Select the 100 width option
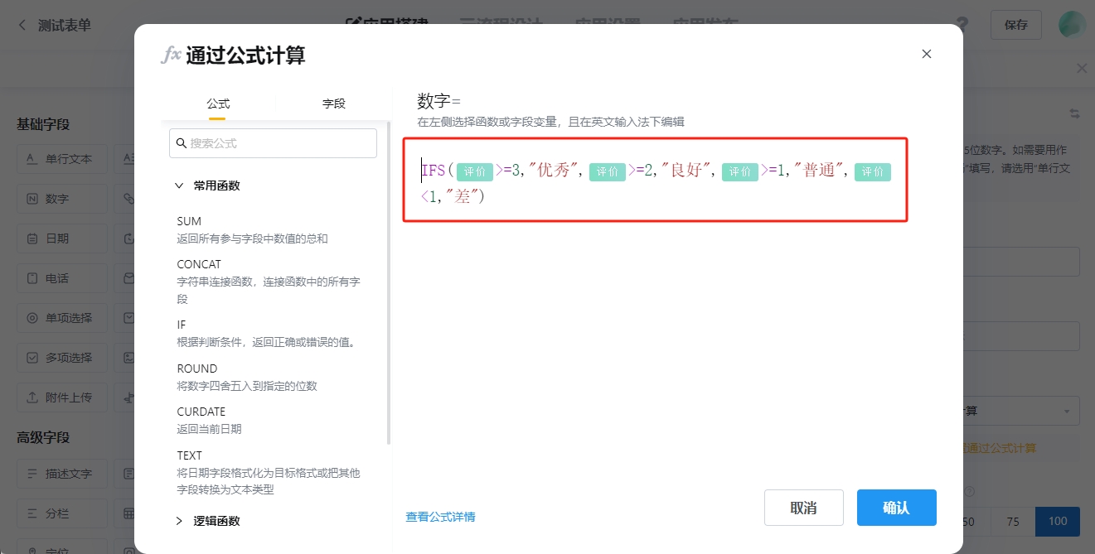This screenshot has width=1095, height=554. [1058, 522]
